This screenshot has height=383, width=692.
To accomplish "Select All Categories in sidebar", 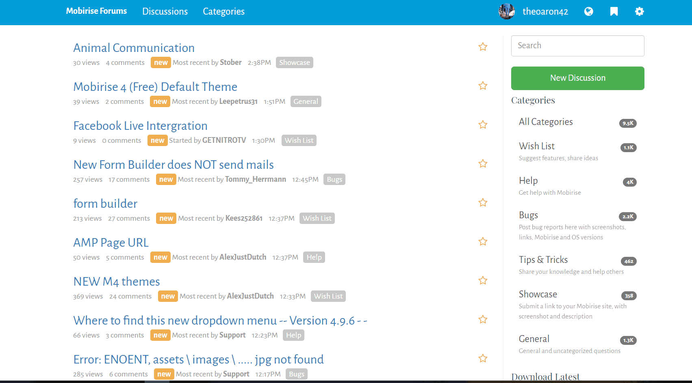I will coord(546,122).
